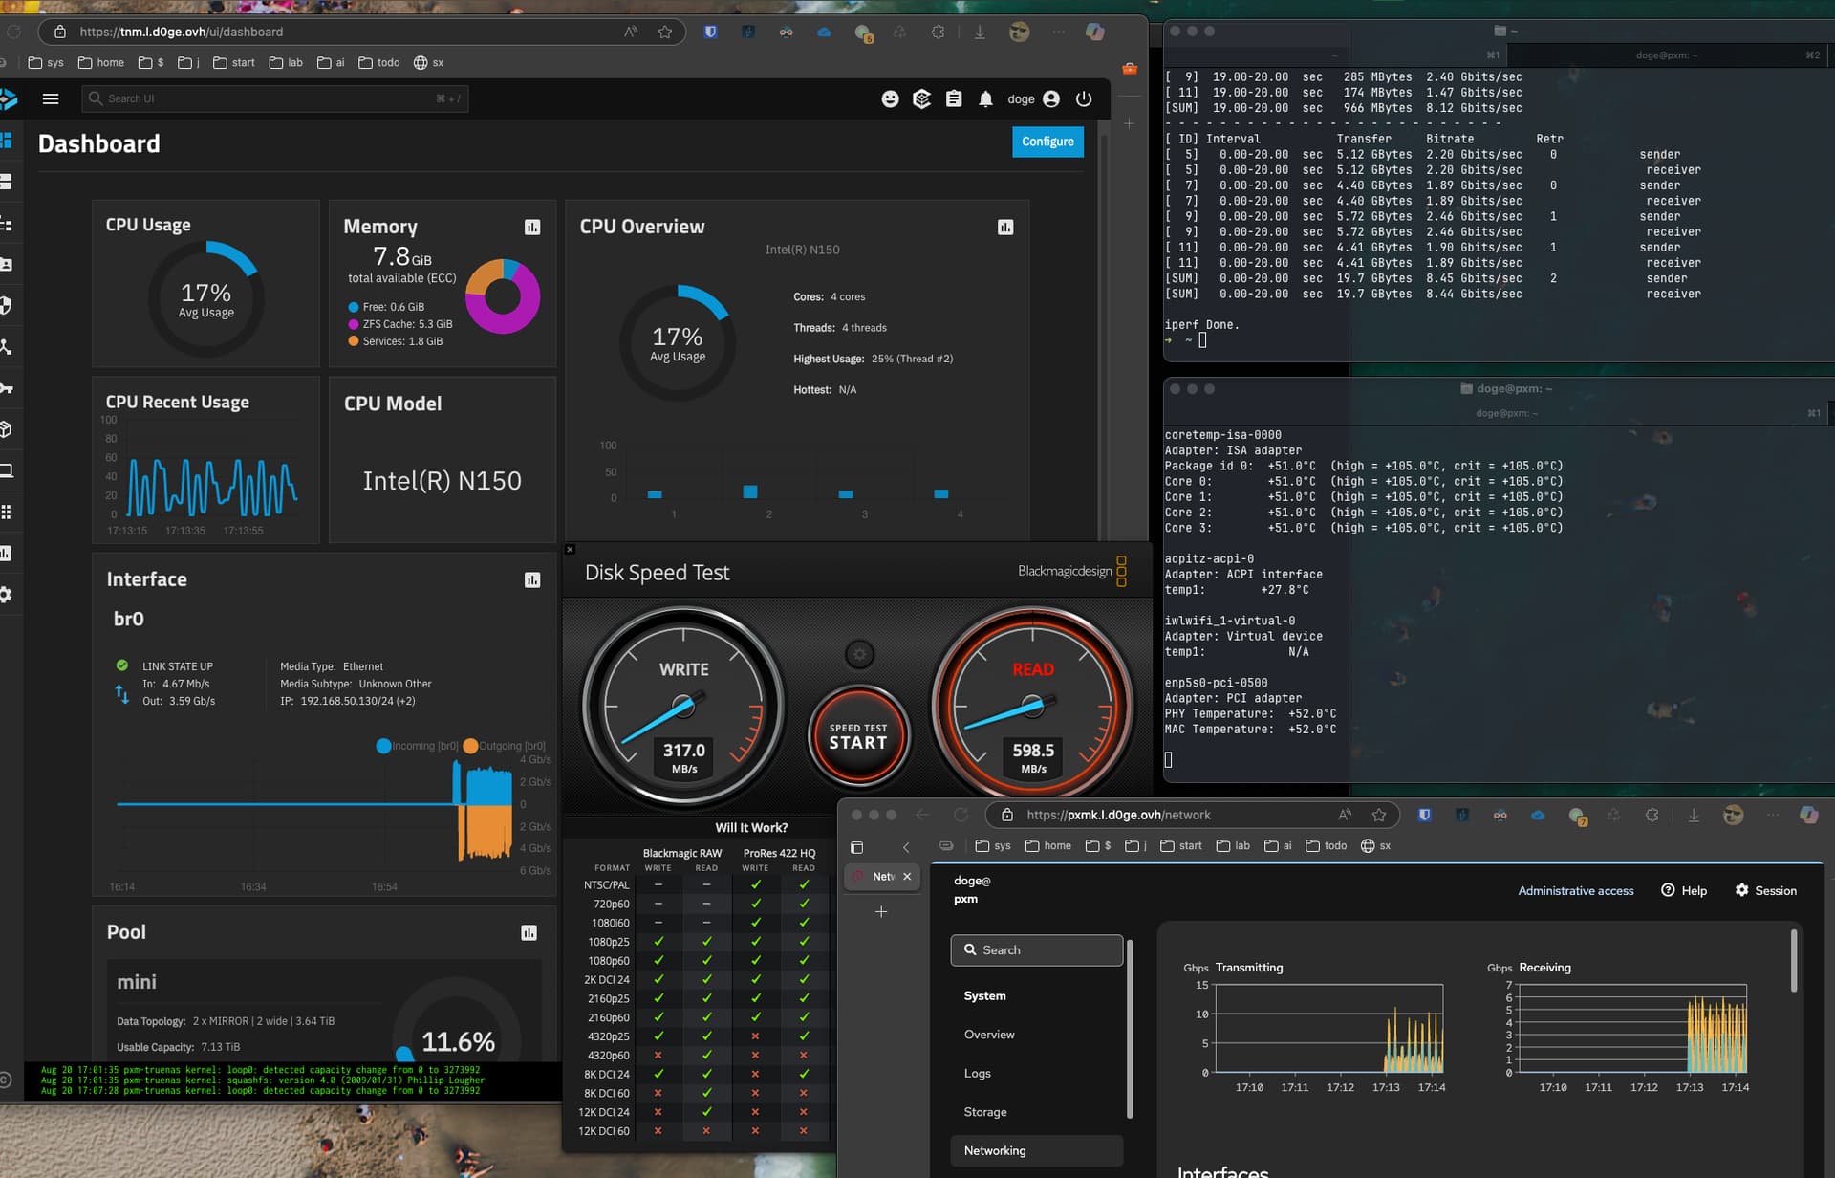Open the more menu dots in Cockpit browser

1773,815
